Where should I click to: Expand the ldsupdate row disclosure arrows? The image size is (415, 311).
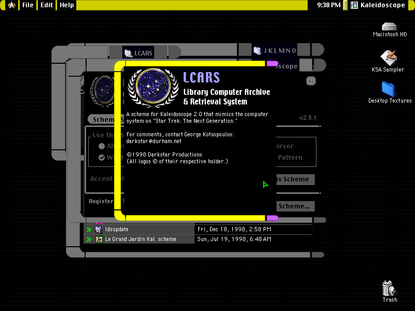click(x=89, y=230)
